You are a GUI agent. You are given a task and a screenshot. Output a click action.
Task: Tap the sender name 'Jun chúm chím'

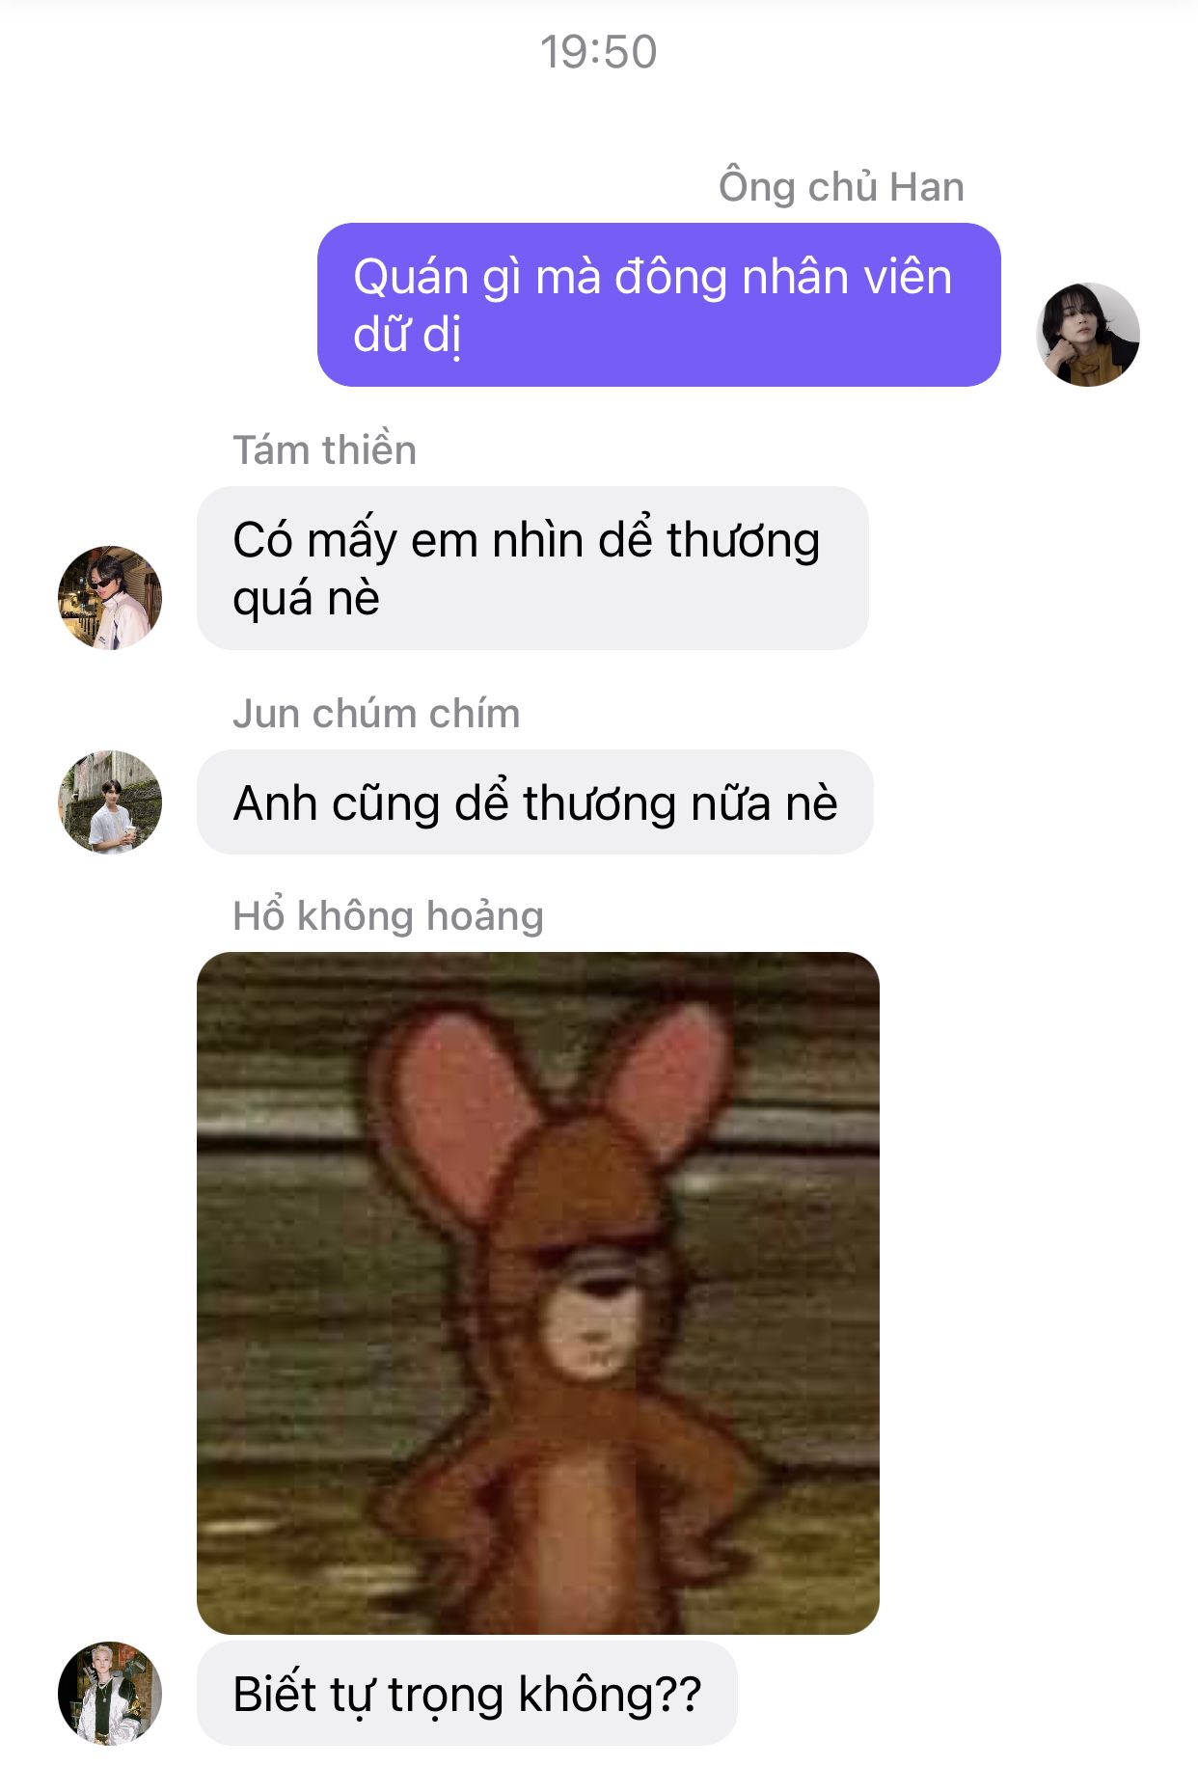click(376, 714)
